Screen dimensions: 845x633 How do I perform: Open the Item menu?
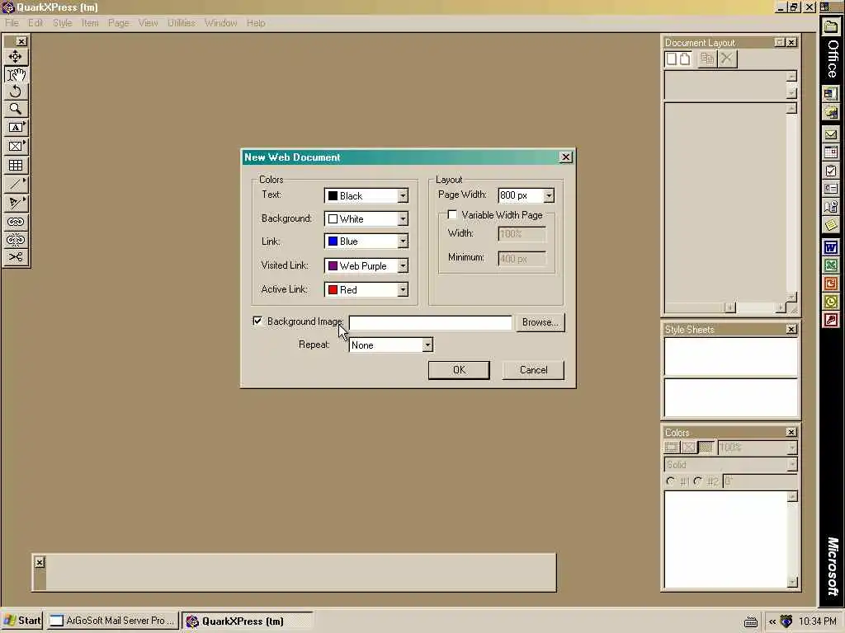[x=90, y=22]
